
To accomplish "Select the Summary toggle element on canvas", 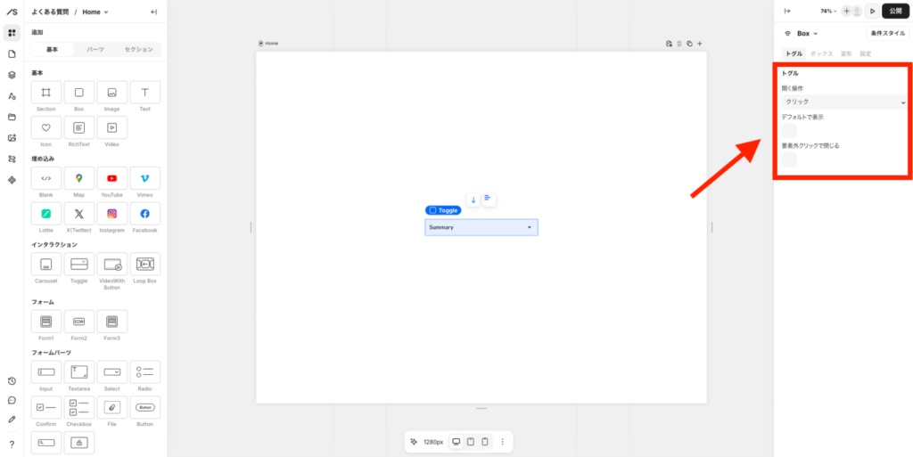I will tap(481, 227).
